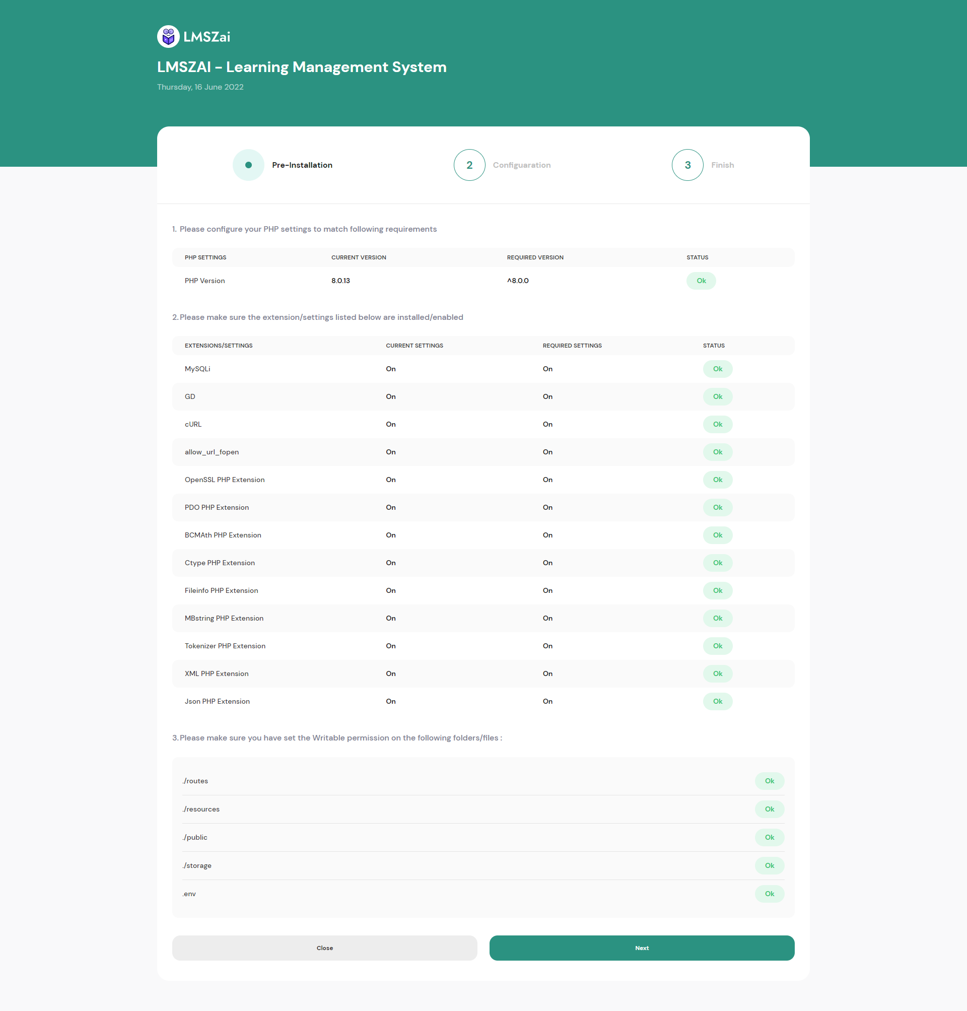Viewport: 967px width, 1011px height.
Task: Click required version value ^8.0.0
Action: [518, 281]
